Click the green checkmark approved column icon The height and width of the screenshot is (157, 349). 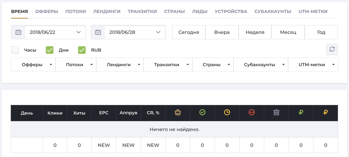coord(203,112)
